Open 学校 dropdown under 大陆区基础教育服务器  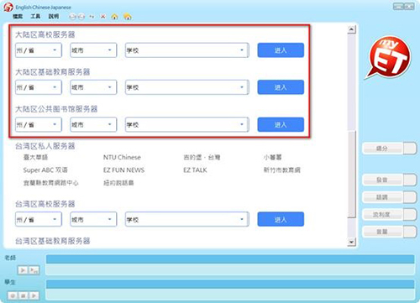[x=186, y=87]
